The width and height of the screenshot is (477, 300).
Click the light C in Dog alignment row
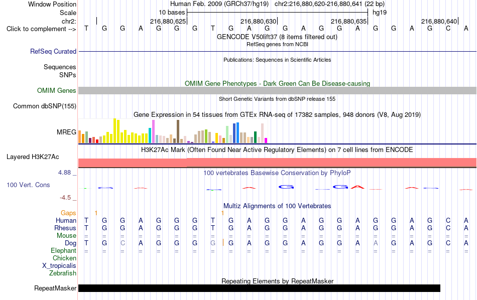(123, 243)
